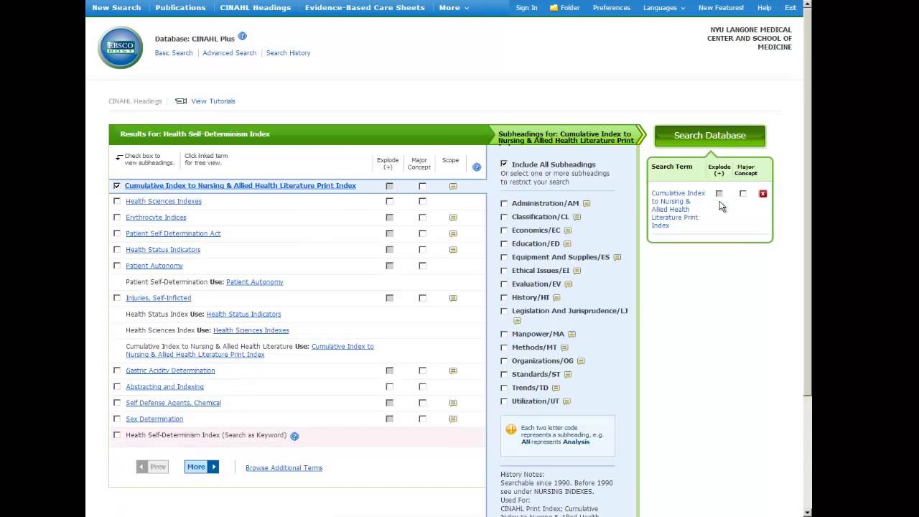Check the Methods/MT subheading
919x517 pixels.
coord(504,348)
